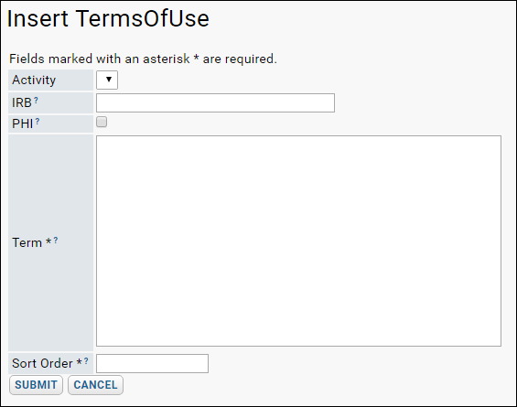
Task: Click inside the large Term text area
Action: pos(298,241)
